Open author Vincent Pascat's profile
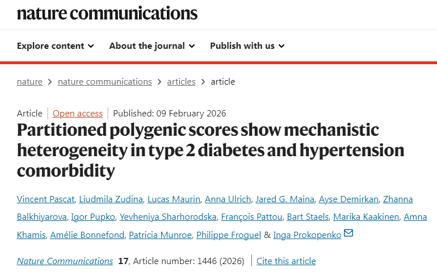The image size is (437, 280). (46, 199)
